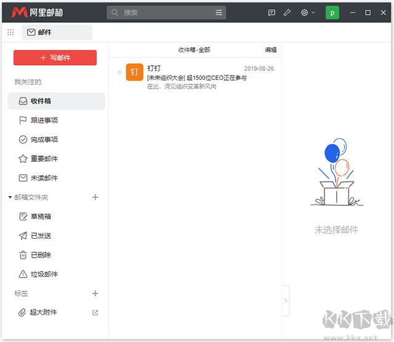Open the 钉钉 email in list
The image size is (394, 342).
(x=195, y=77)
